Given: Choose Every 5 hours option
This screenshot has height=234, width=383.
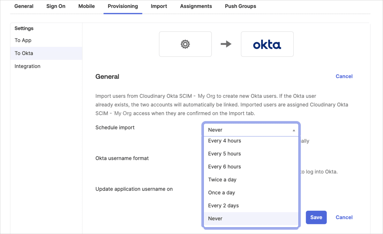Looking at the screenshot, I should 251,154.
